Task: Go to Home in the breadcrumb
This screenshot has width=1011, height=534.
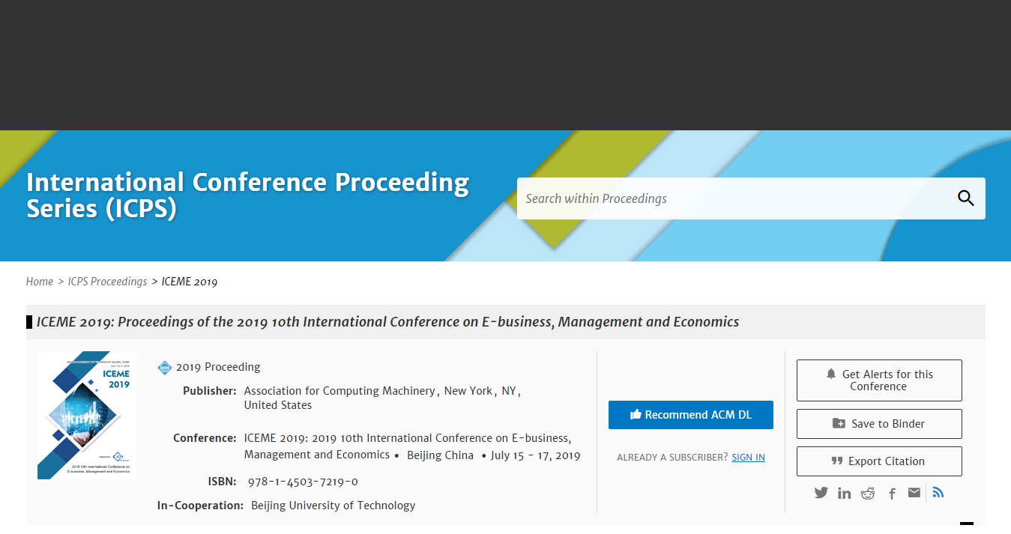Action: click(x=39, y=282)
